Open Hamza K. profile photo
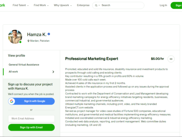This screenshot has width=182, height=137. pyautogui.click(x=15, y=37)
